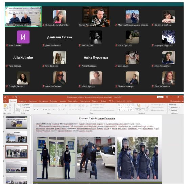The width and height of the screenshot is (186, 186).
Task: Click Replace (Замінити) in editing group
Action: [174, 107]
